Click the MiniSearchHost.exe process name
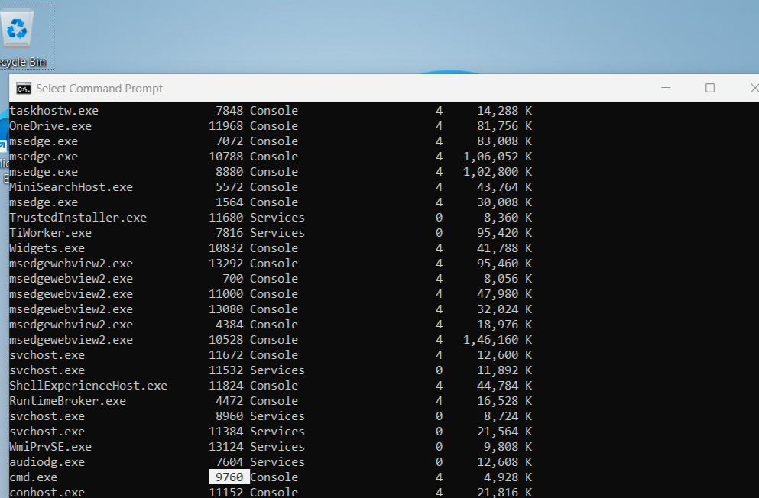The height and width of the screenshot is (498, 759). click(x=71, y=187)
